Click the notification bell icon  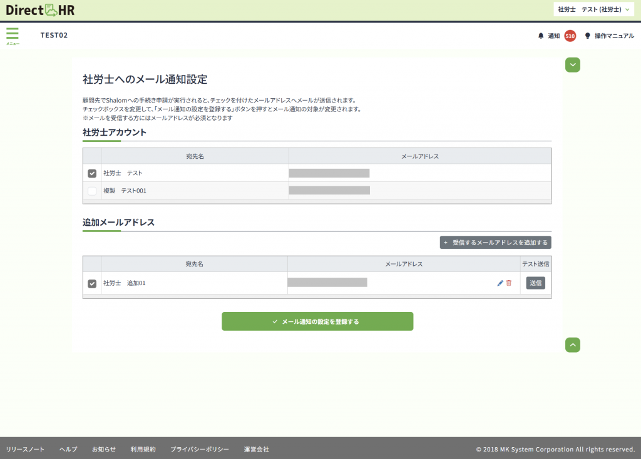[541, 36]
